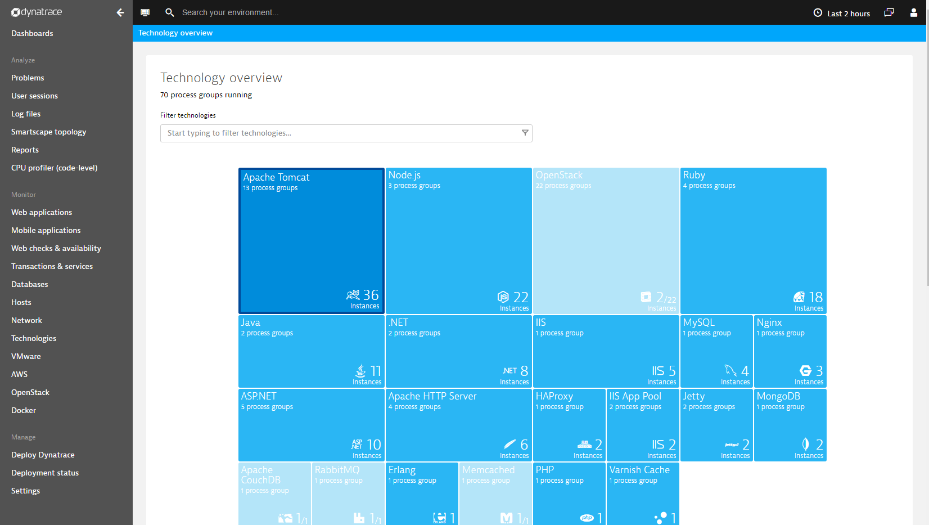Click the IIS logo icon with 5 instances
The image size is (929, 525).
(658, 371)
